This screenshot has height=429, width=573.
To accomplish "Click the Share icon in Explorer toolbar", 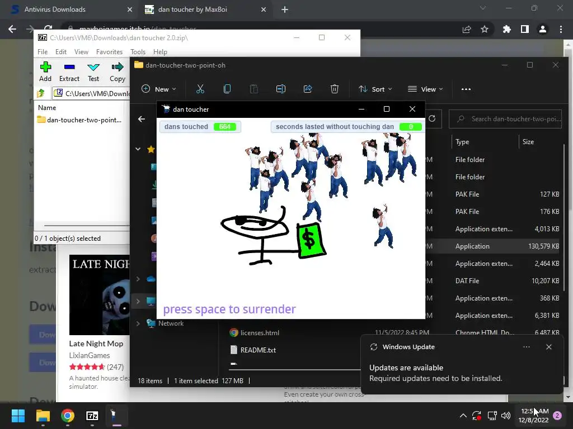I will tap(308, 89).
